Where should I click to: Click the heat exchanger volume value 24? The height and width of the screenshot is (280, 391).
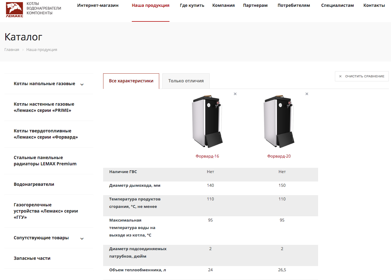(211, 270)
